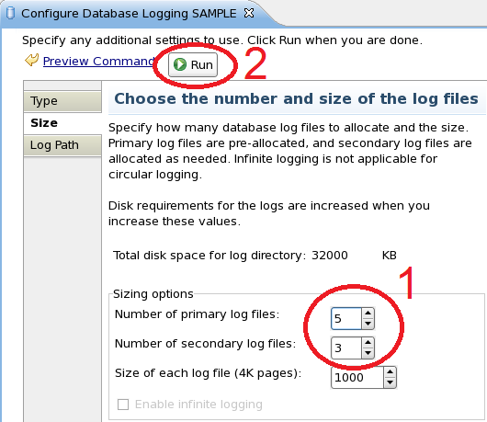Click the 'Size of each log file' label
The height and width of the screenshot is (422, 487).
(x=208, y=373)
